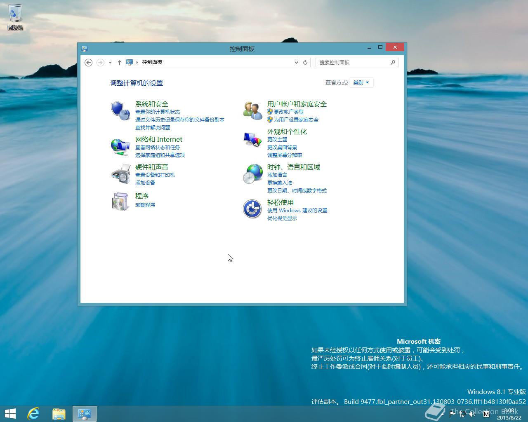Click the network tray icon

[462, 414]
